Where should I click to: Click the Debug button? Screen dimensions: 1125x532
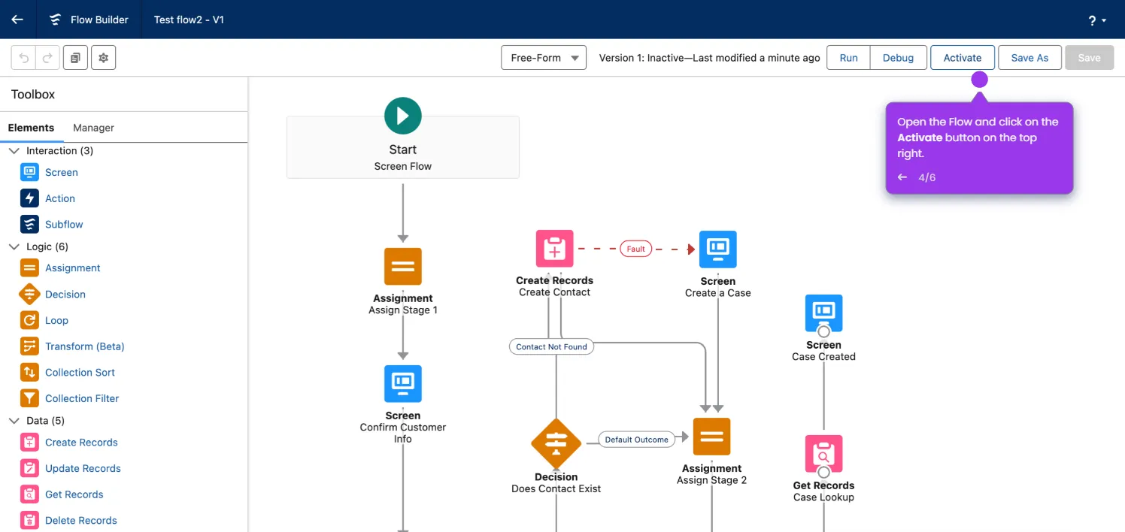898,57
